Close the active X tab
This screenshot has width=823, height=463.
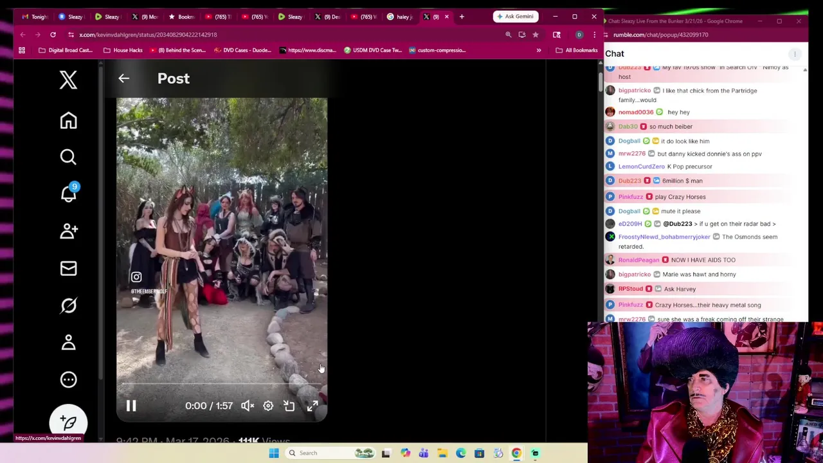coord(447,17)
